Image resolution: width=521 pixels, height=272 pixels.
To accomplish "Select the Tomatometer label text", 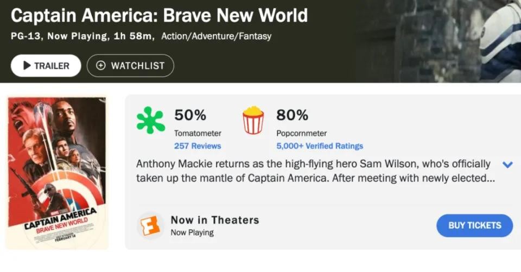I will (198, 133).
